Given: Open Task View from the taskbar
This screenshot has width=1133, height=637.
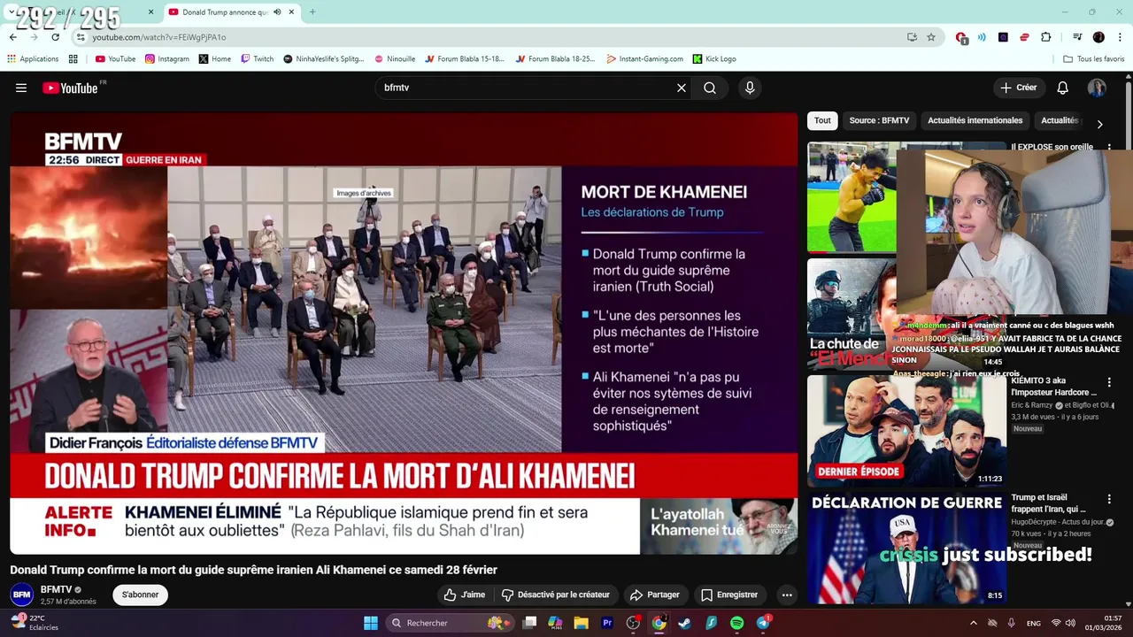Looking at the screenshot, I should coord(529,623).
